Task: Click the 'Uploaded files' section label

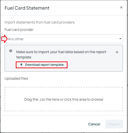Action: 16,78
